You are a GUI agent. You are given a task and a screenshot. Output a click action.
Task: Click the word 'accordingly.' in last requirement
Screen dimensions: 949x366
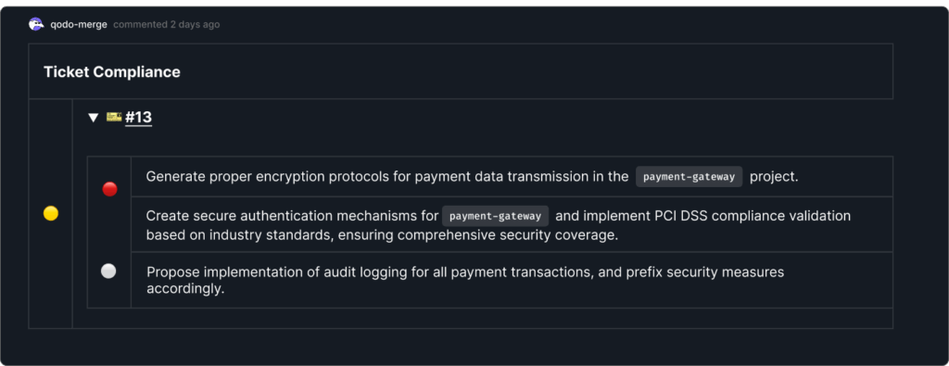tap(185, 288)
